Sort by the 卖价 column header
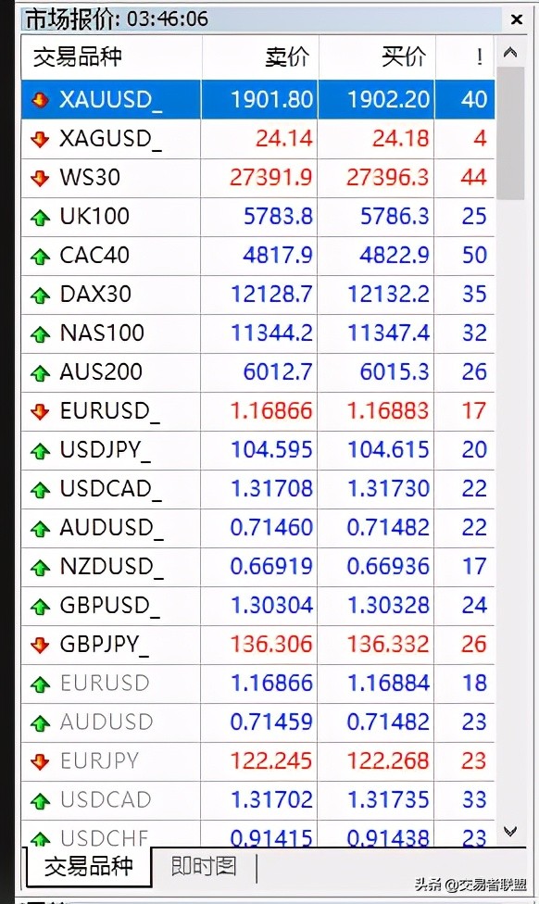539x904 pixels. pos(260,57)
